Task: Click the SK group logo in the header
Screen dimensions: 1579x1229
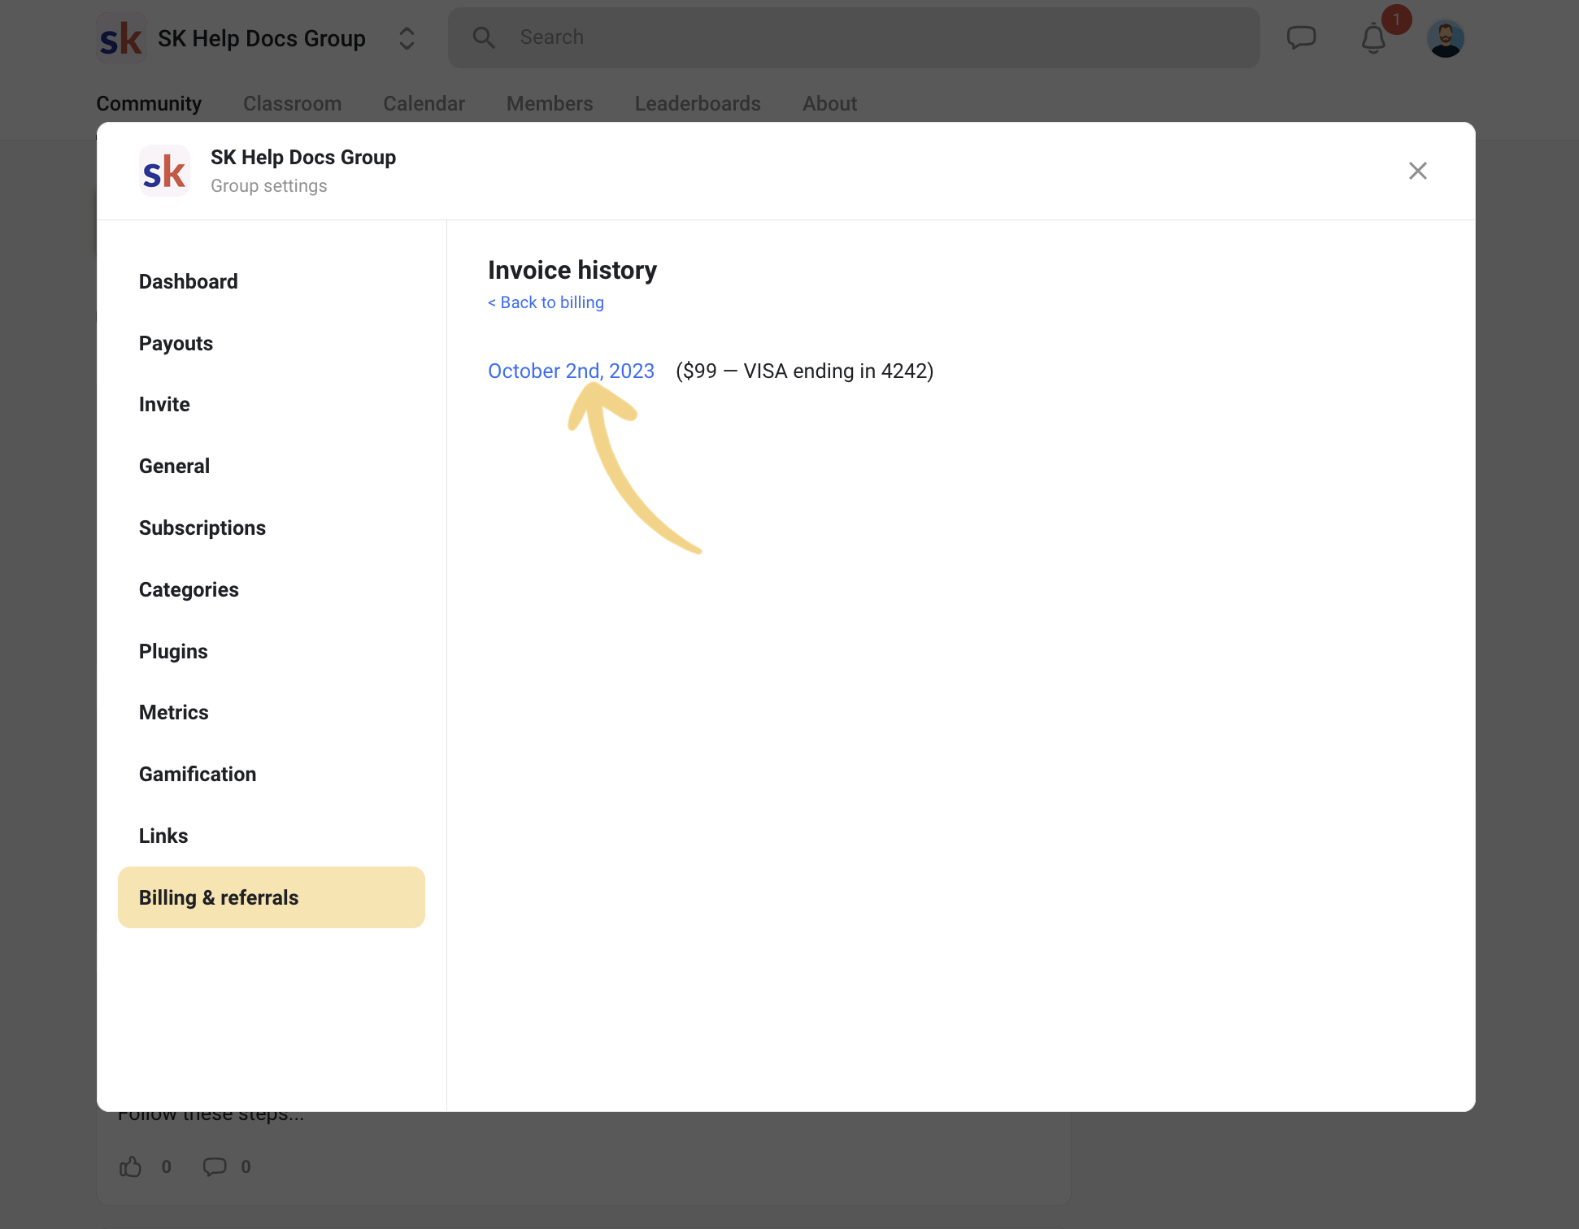Action: pyautogui.click(x=120, y=37)
